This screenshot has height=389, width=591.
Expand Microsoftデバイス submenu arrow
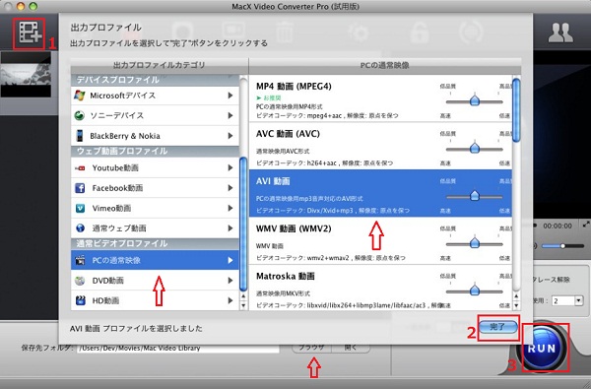point(230,96)
